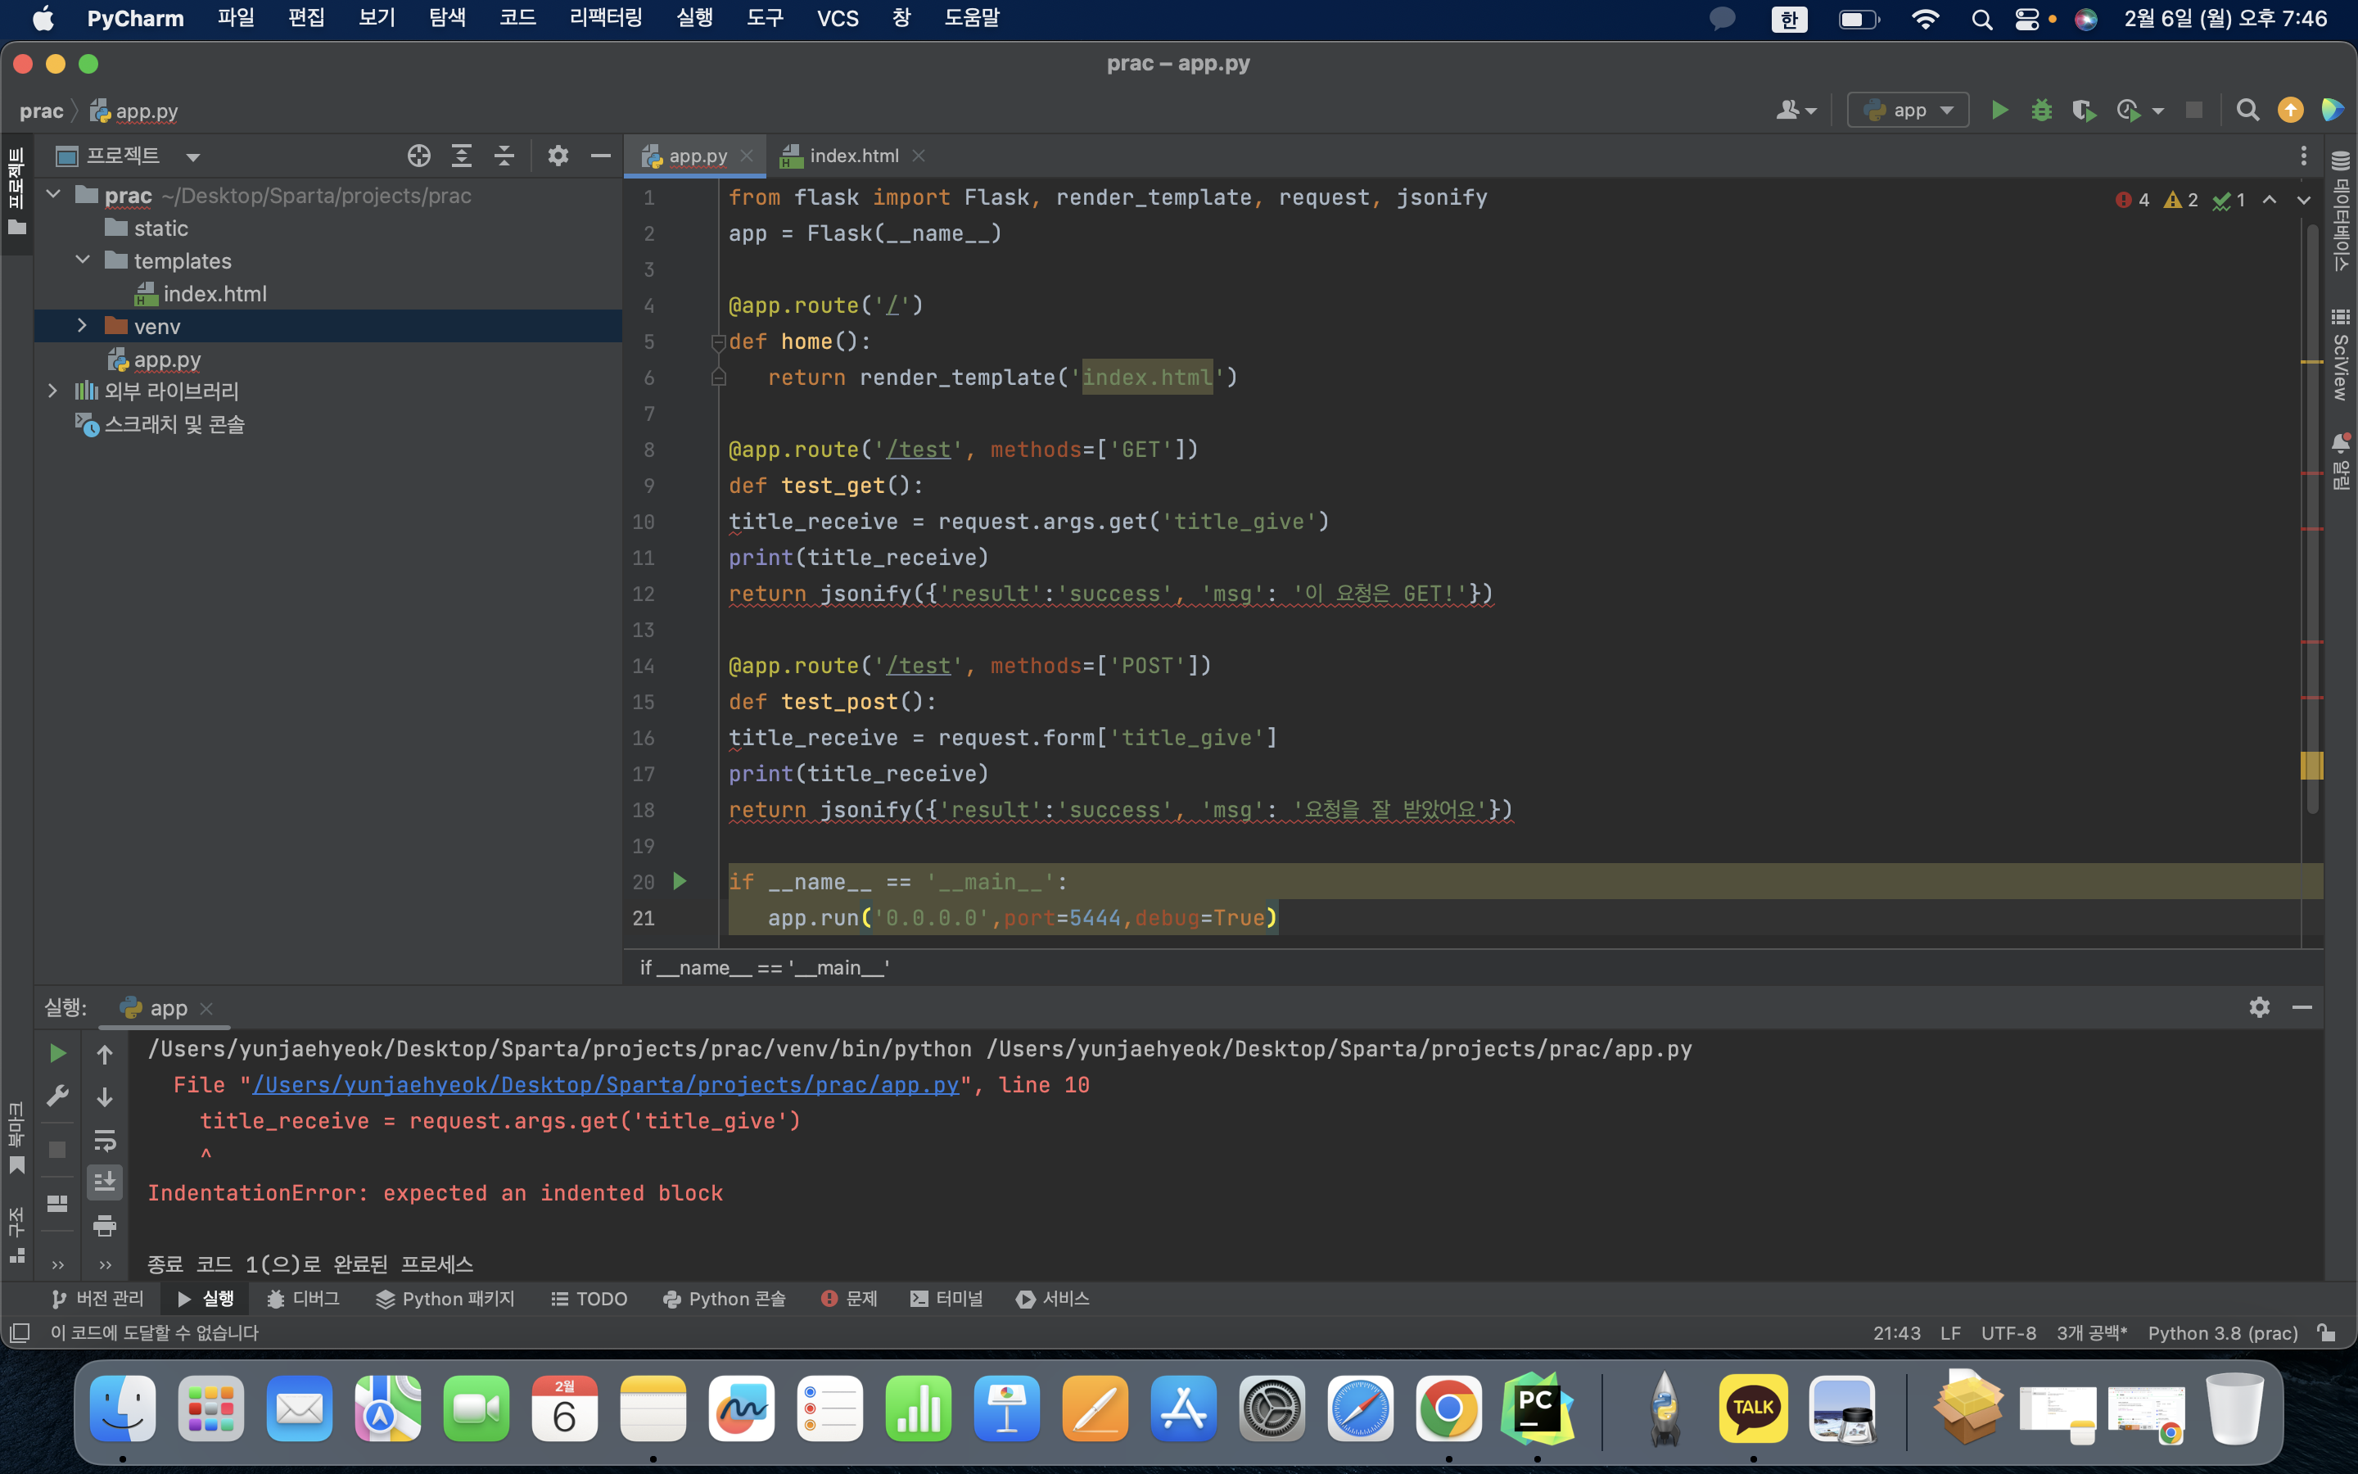Screen dimensions: 2358x1474
Task: Run the app configuration with green play button
Action: click(x=1999, y=111)
